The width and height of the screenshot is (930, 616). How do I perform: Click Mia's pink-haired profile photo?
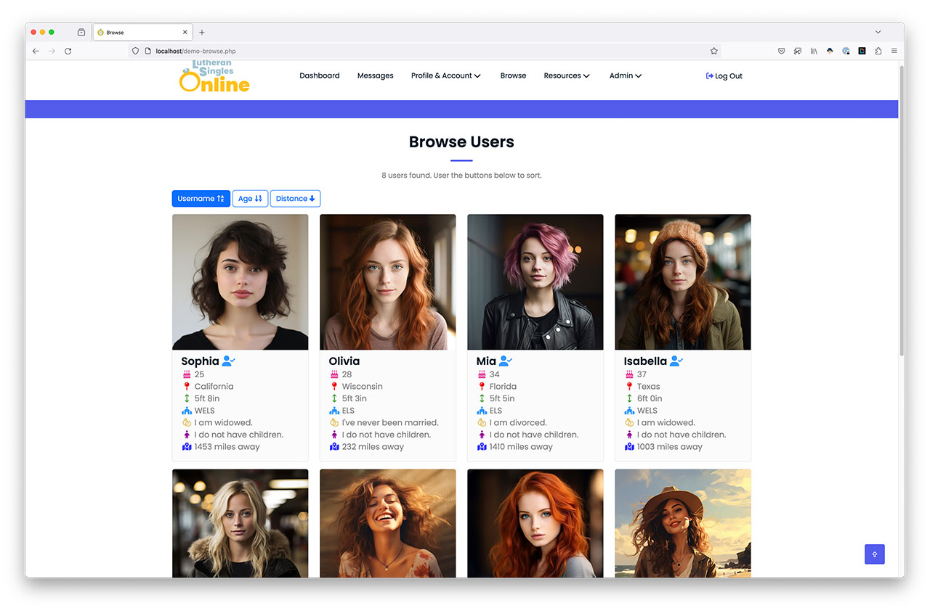click(x=535, y=282)
